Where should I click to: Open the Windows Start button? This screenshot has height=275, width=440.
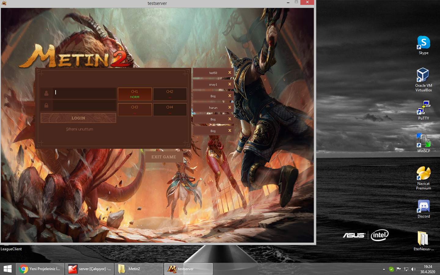pyautogui.click(x=8, y=269)
